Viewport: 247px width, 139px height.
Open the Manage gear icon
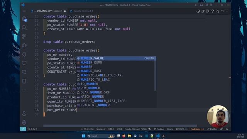pos(24,122)
